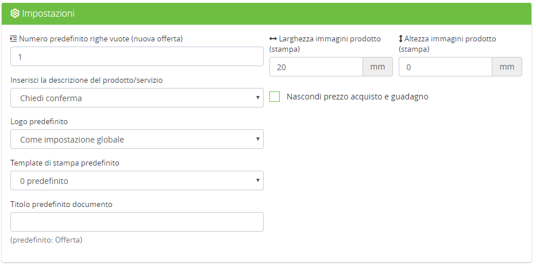Click the Template di stampa predefinito label
536x265 pixels.
coord(65,163)
